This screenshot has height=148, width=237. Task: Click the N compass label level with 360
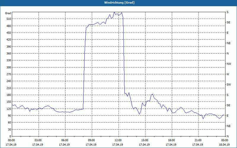click(228, 54)
